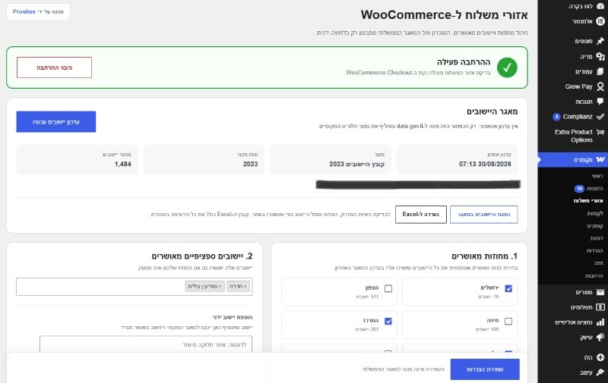Open the מצב status submenu item
608x383 pixels.
(x=598, y=262)
